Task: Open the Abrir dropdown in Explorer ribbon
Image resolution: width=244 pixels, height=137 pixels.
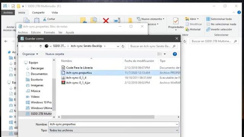Action: (192, 19)
